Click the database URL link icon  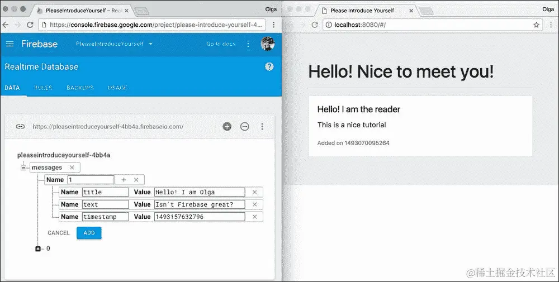click(20, 126)
